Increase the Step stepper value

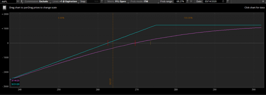click(x=102, y=1)
